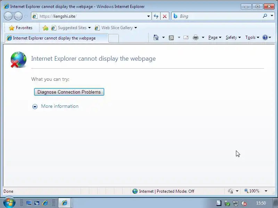This screenshot has width=278, height=208.
Task: Open the recent pages dropdown arrow
Action: (x=26, y=16)
